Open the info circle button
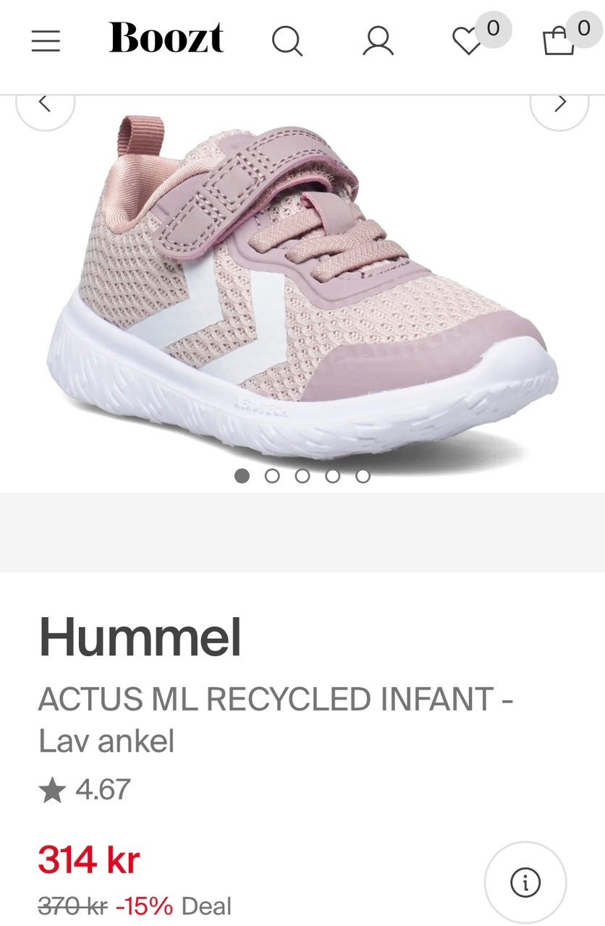Screen dimensions: 605x926 pyautogui.click(x=525, y=882)
